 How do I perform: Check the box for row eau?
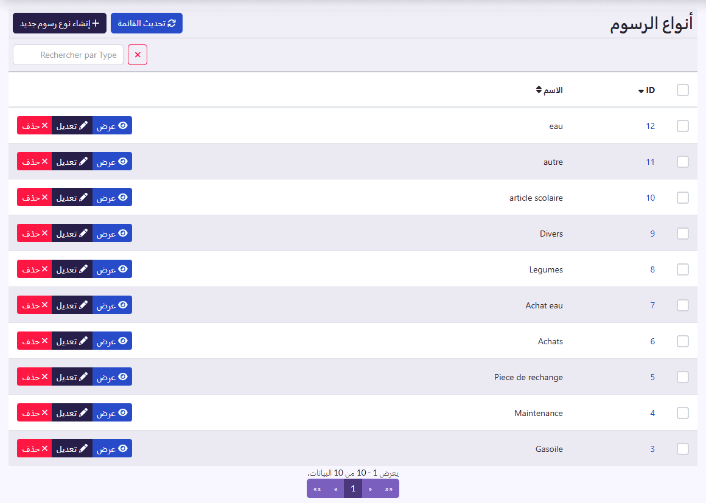tap(683, 126)
